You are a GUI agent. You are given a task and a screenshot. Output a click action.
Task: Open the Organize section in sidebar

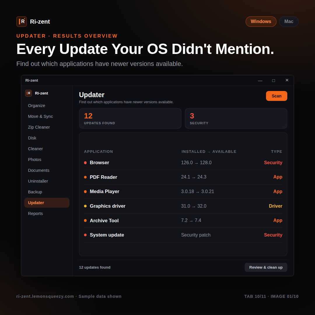(x=47, y=106)
